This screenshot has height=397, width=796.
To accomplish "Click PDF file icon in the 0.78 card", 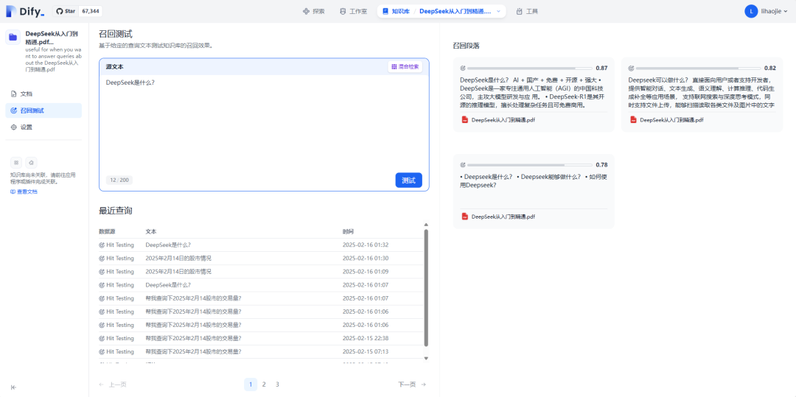I will (464, 217).
